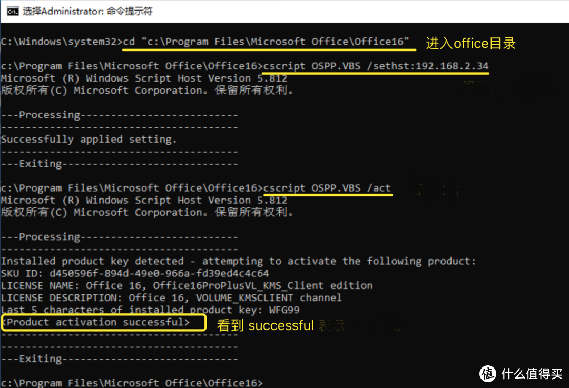Click the window title '选择Administrator: 命令提示符'
The image size is (569, 388).
coord(87,11)
